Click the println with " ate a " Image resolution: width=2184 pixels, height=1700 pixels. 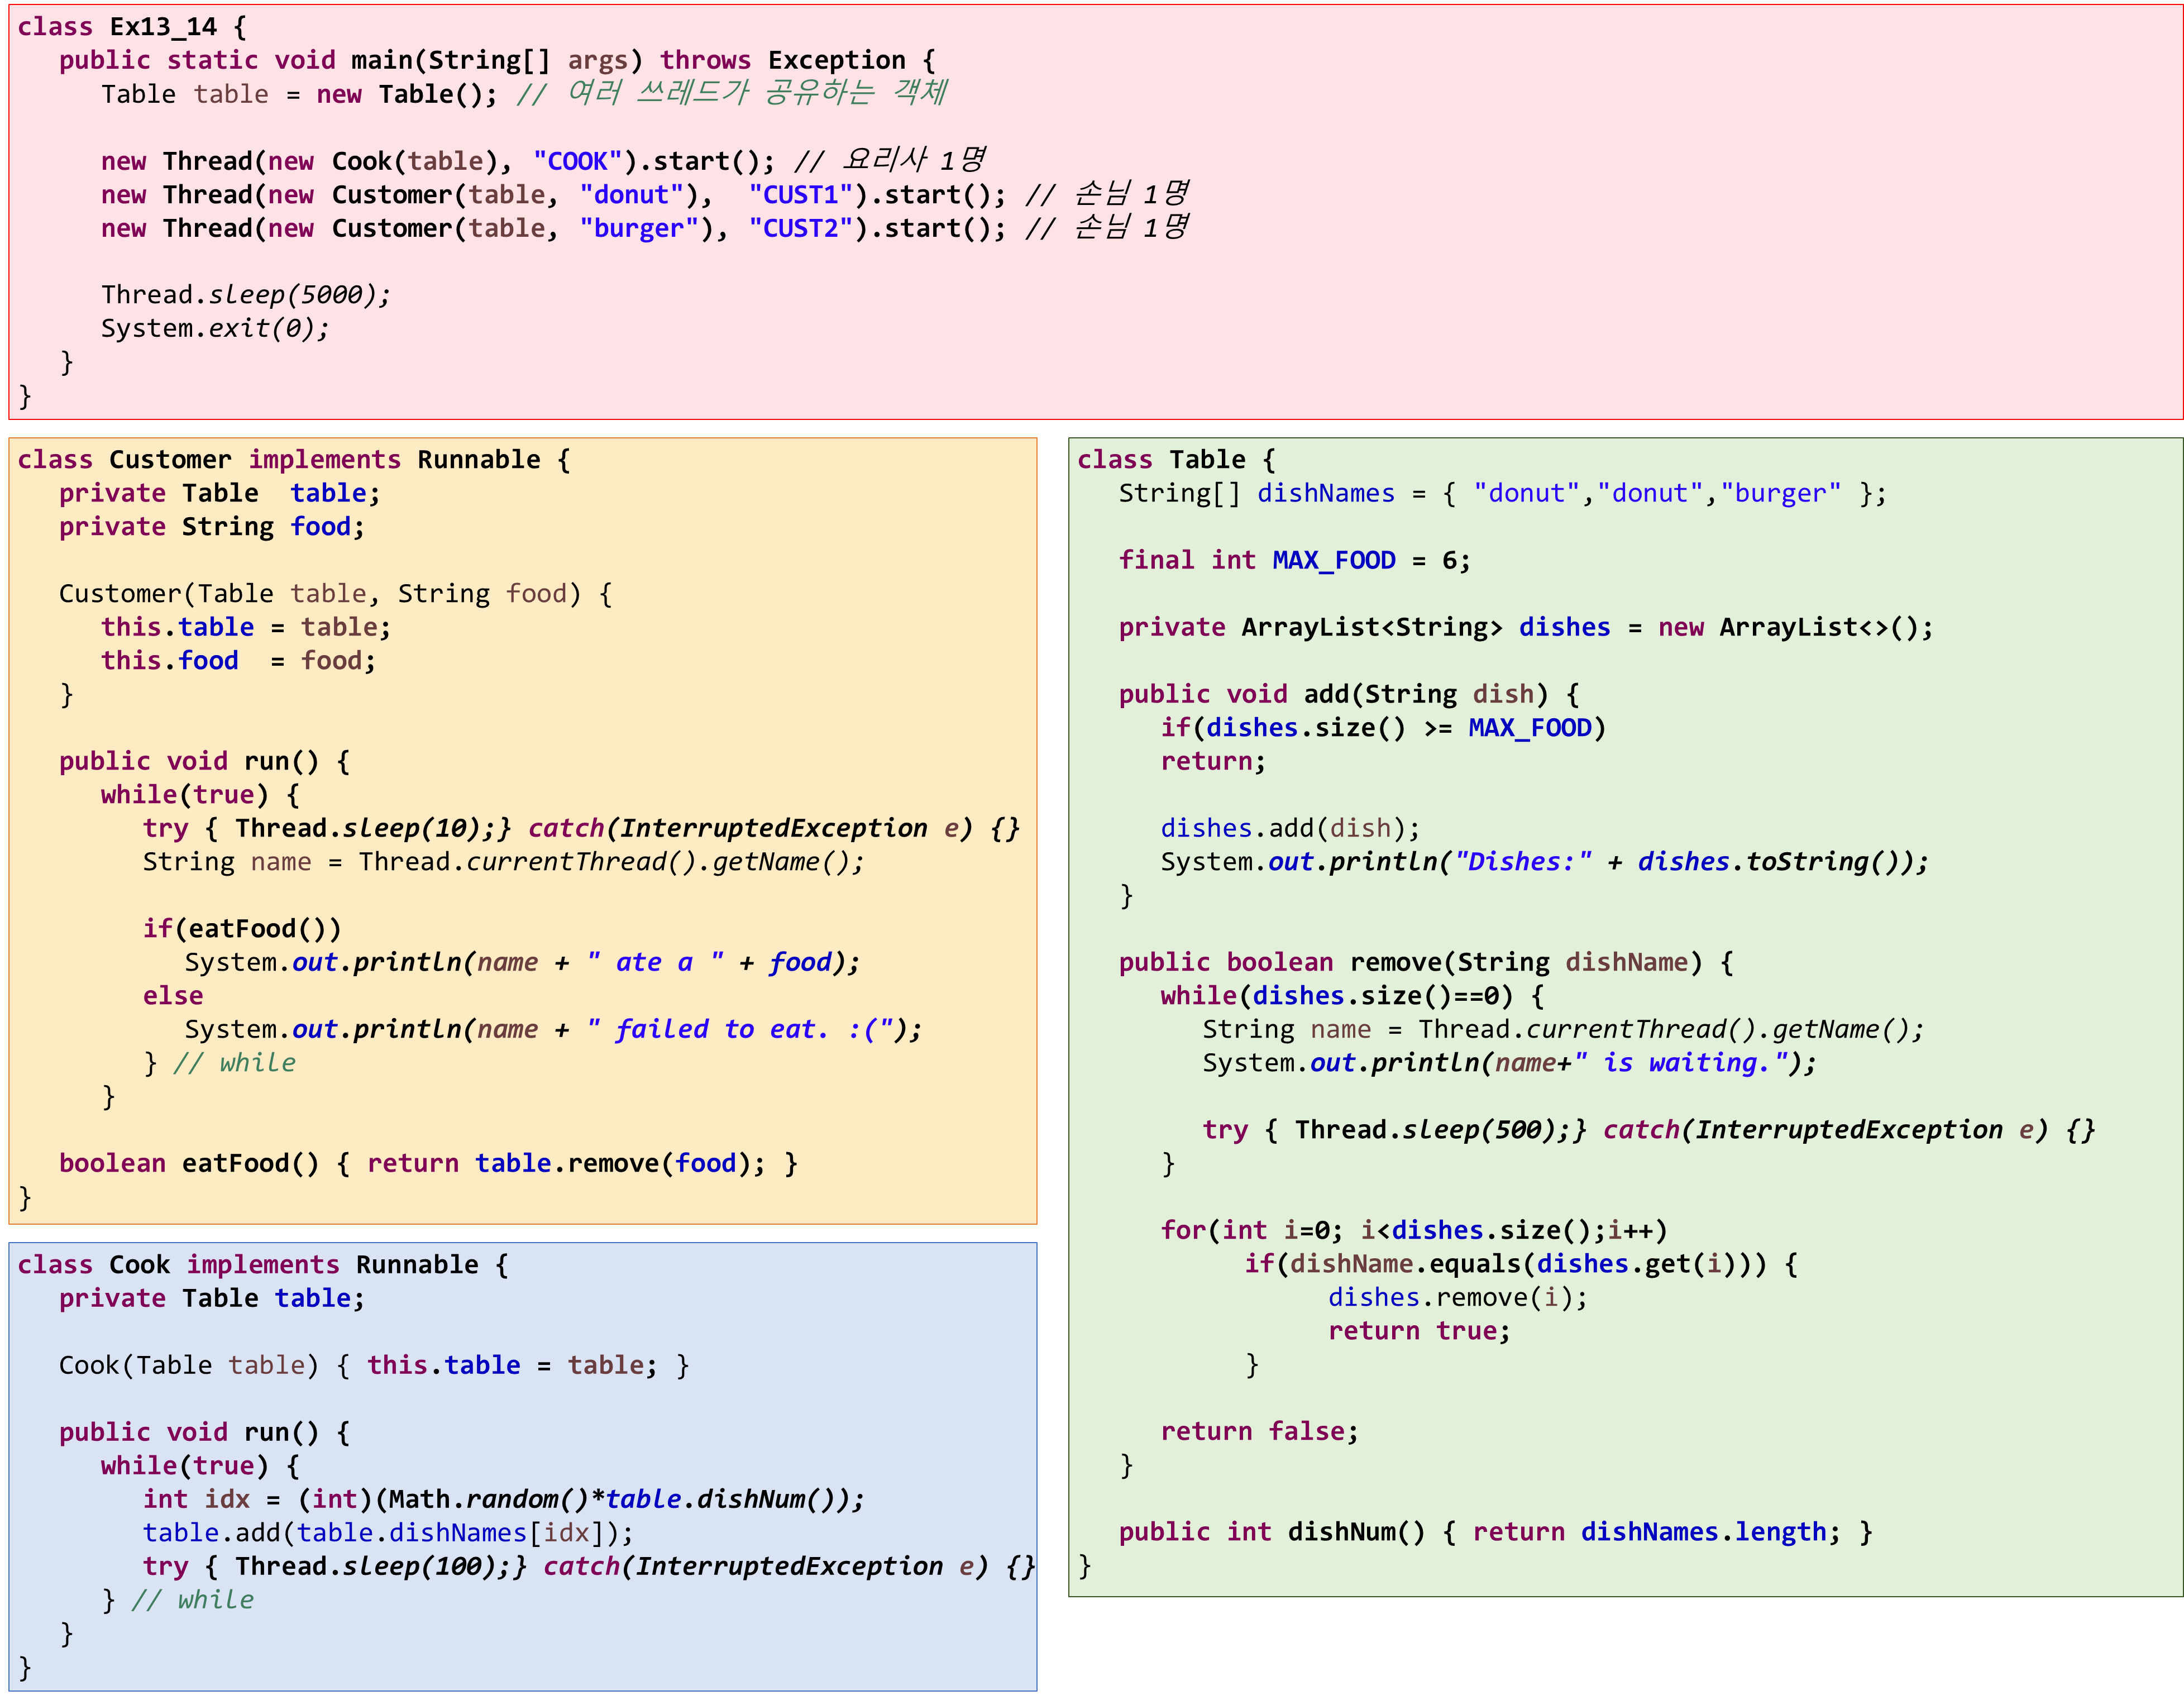coord(522,963)
